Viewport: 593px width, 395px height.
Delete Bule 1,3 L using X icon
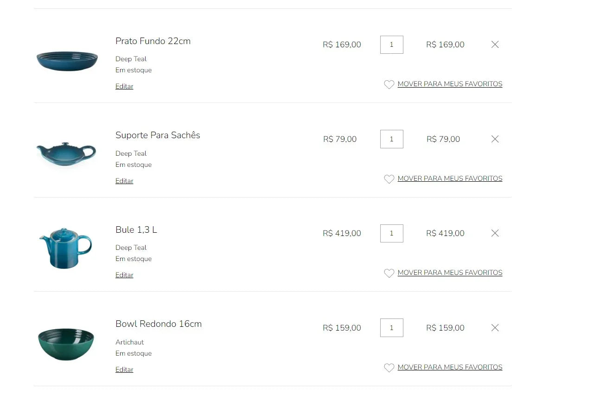495,233
